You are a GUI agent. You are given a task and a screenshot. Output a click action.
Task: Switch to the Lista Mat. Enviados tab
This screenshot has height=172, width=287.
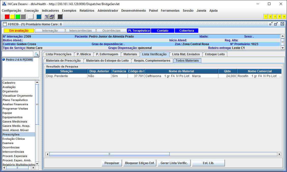[x=186, y=54]
